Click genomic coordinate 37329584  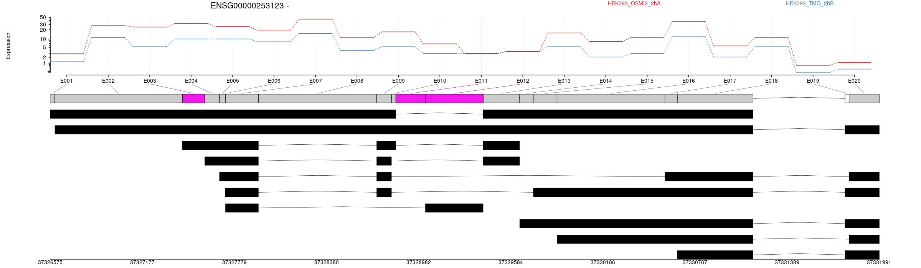pos(510,262)
